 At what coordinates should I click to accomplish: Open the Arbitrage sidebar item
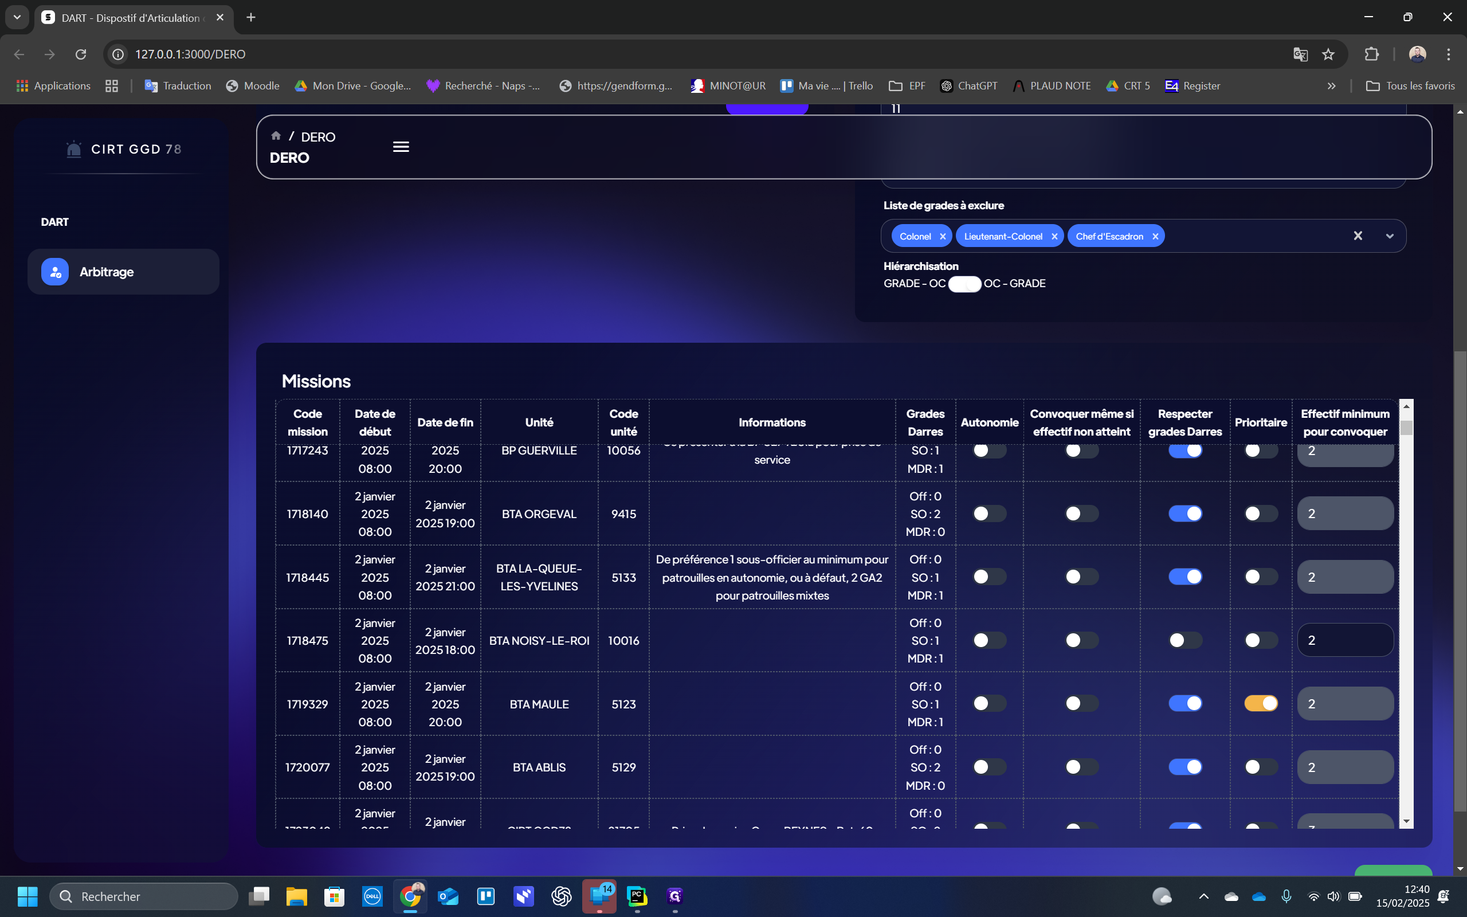click(123, 272)
